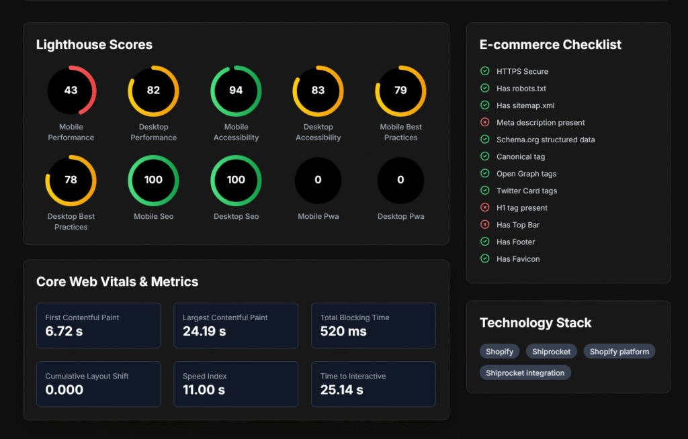688x439 pixels.
Task: Click the green check icon beside HTTPS Secure
Action: pyautogui.click(x=484, y=71)
